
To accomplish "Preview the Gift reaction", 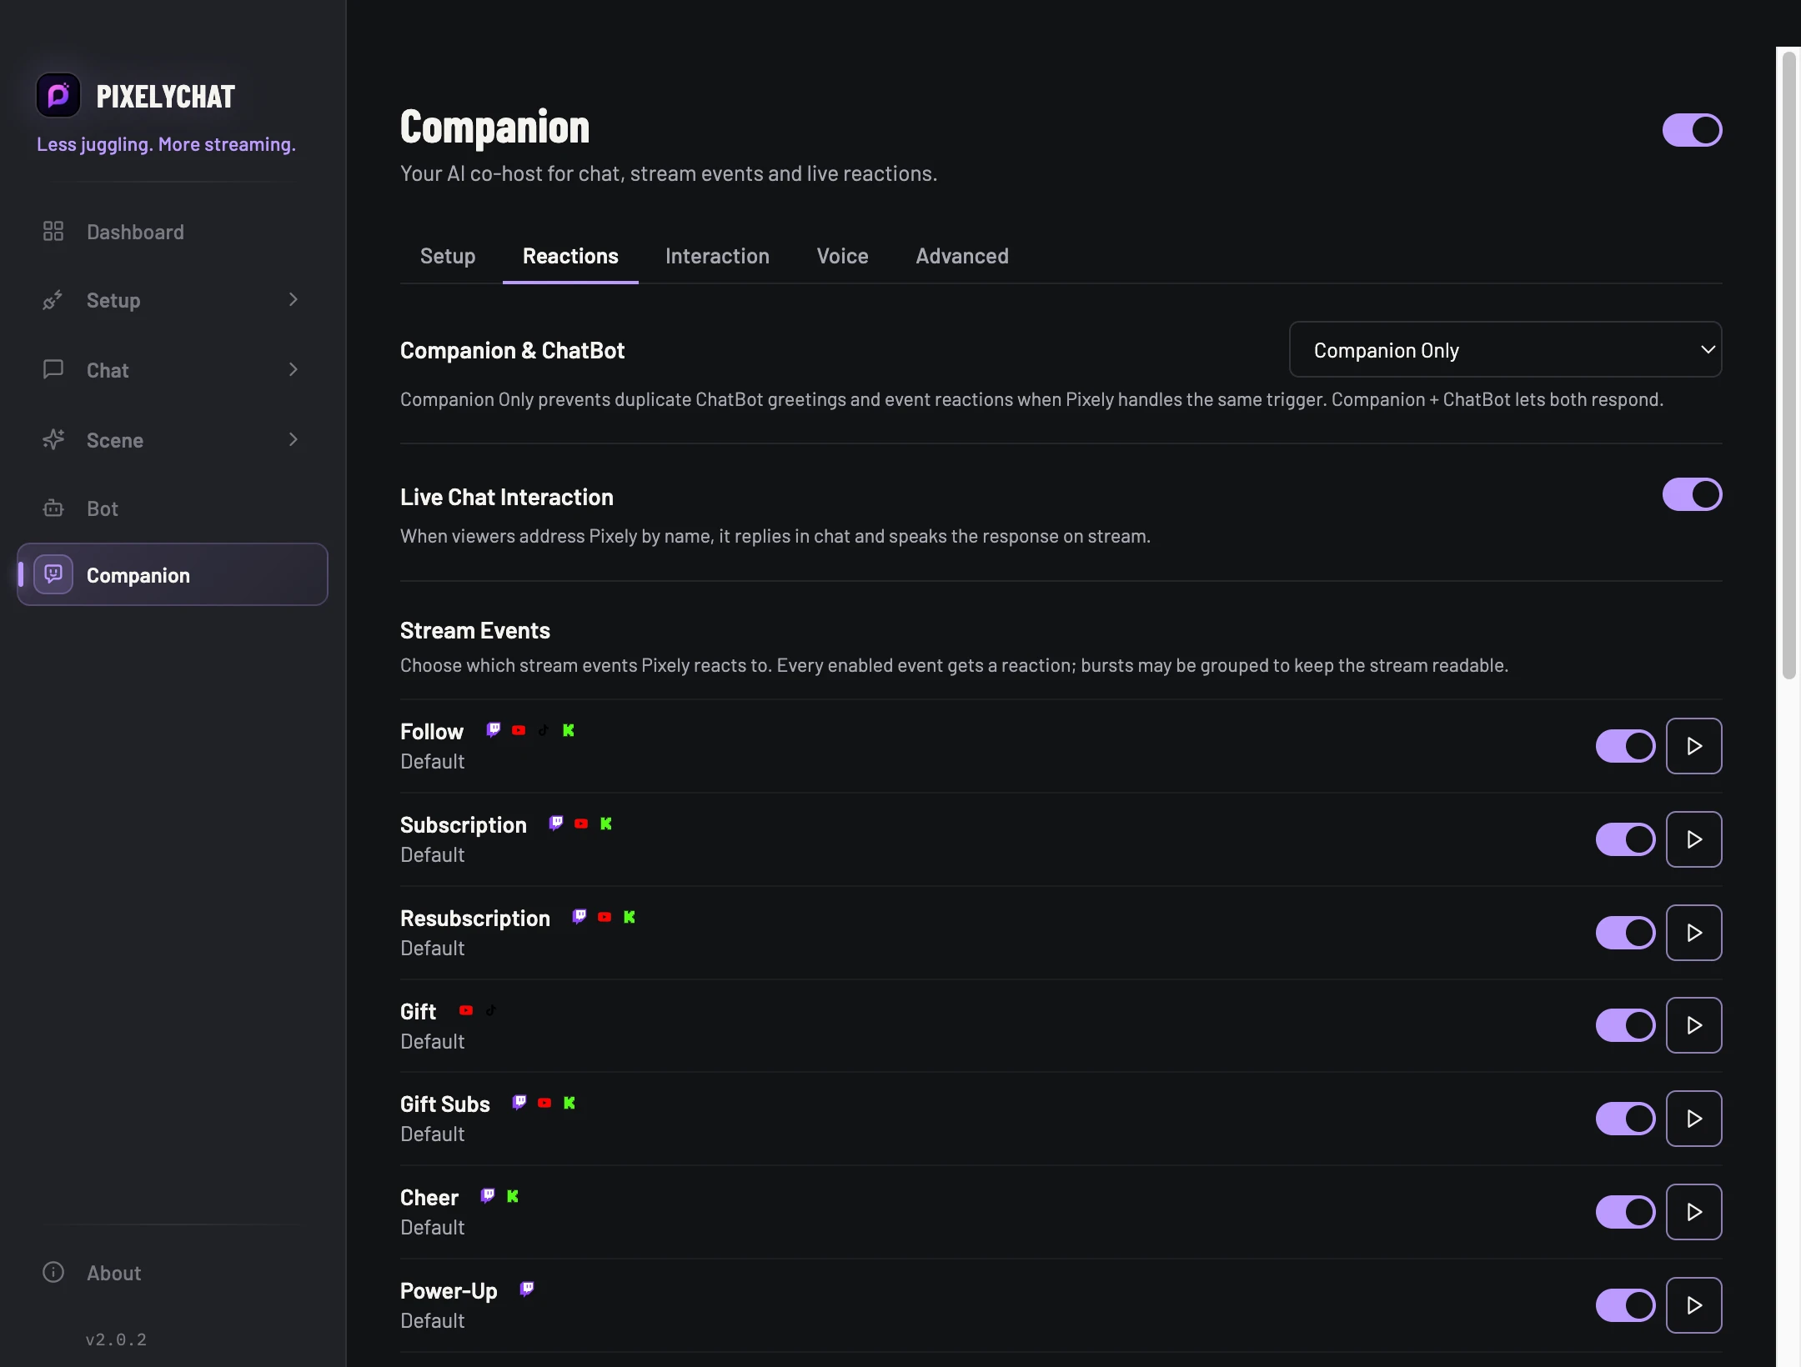I will coord(1693,1025).
